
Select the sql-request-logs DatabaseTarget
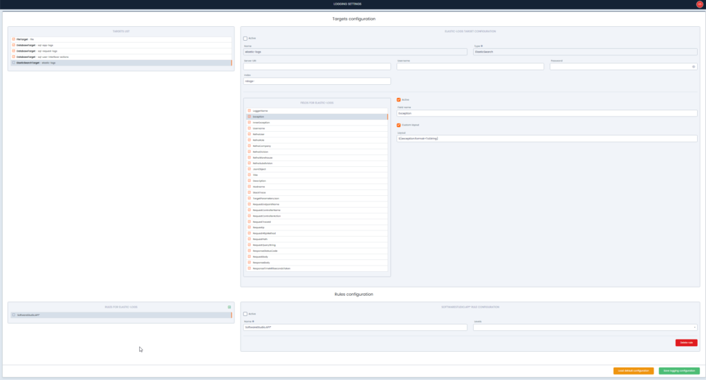(x=41, y=51)
